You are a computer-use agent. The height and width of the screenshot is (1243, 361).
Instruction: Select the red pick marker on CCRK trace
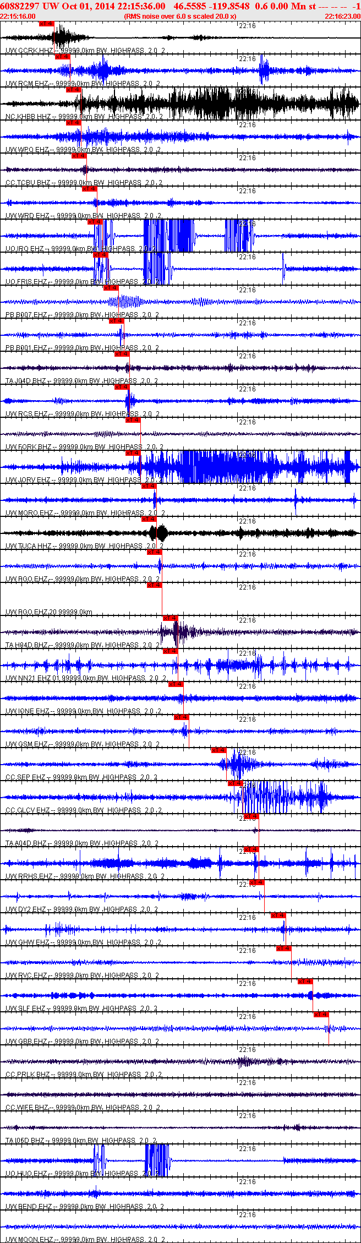47,24
